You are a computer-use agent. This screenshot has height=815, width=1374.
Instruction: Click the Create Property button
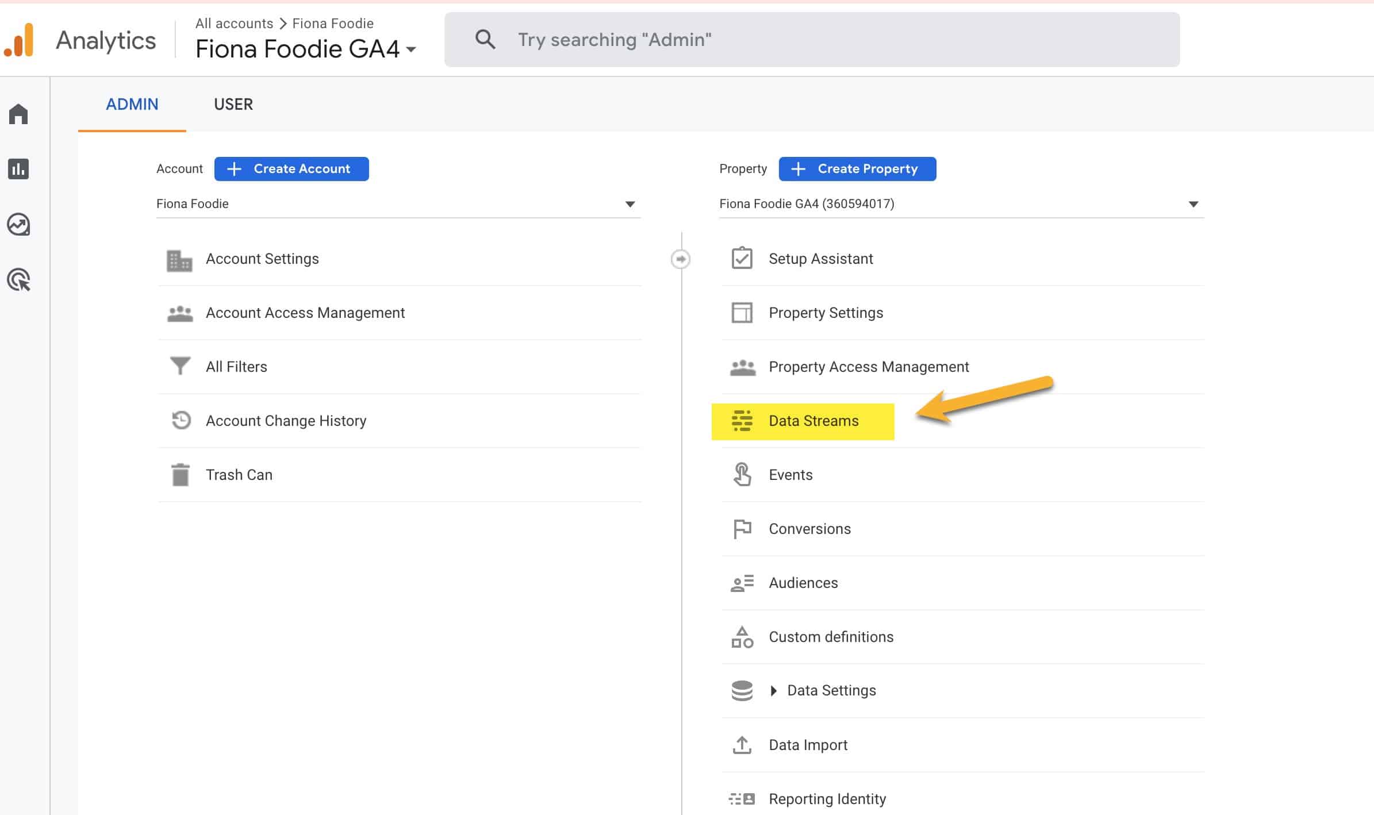coord(858,169)
